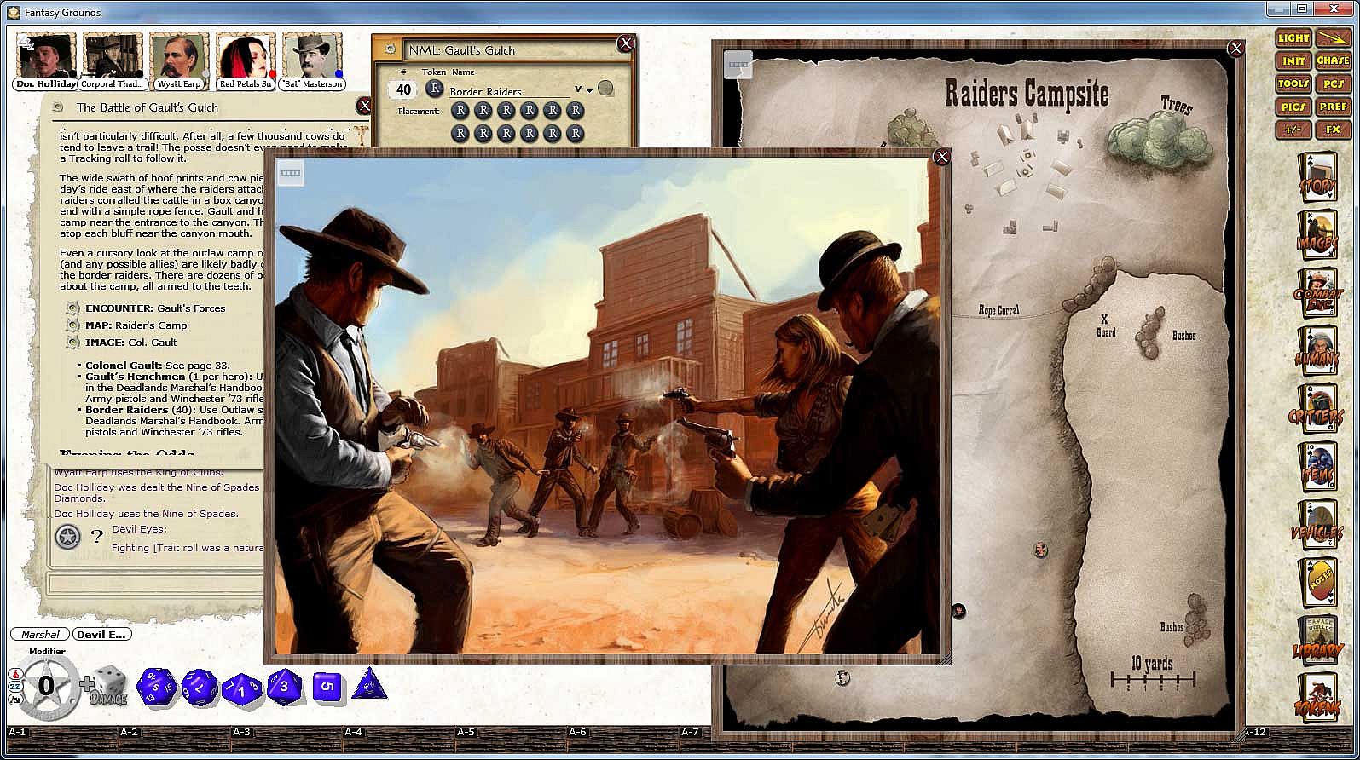Click the encounter count field showing 40

tap(404, 89)
